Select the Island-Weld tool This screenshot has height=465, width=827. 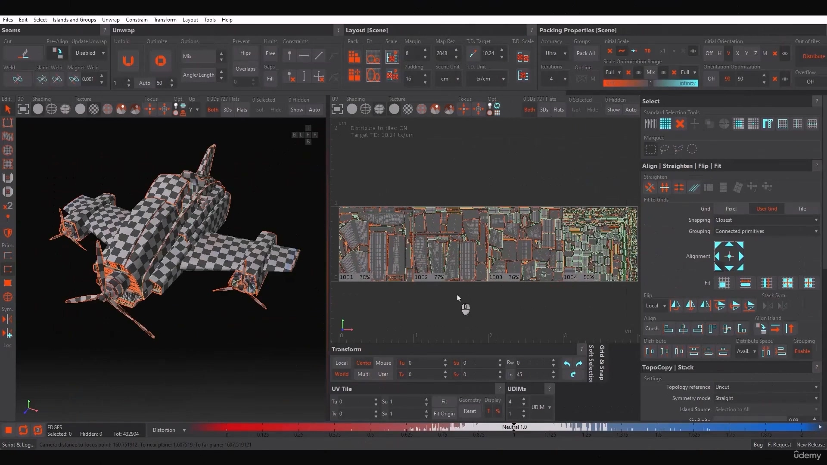(x=42, y=78)
